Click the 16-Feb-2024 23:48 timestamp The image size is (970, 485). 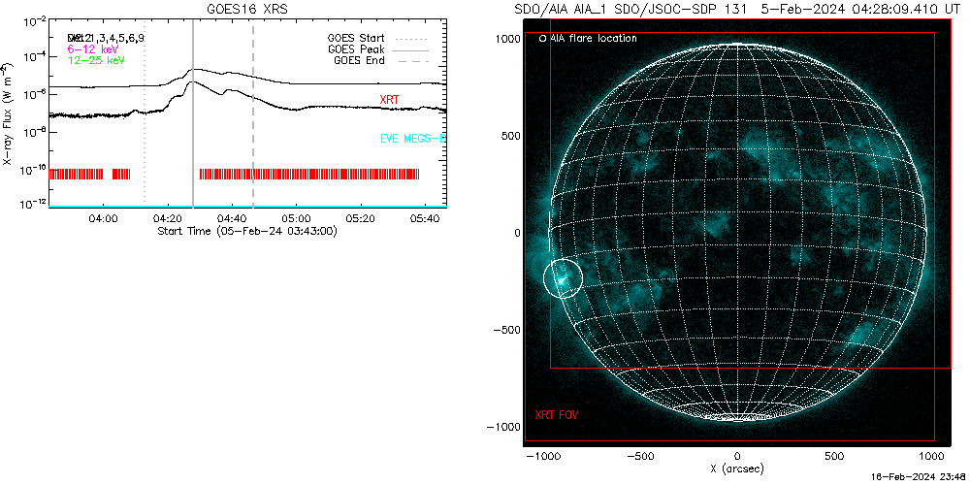point(920,477)
